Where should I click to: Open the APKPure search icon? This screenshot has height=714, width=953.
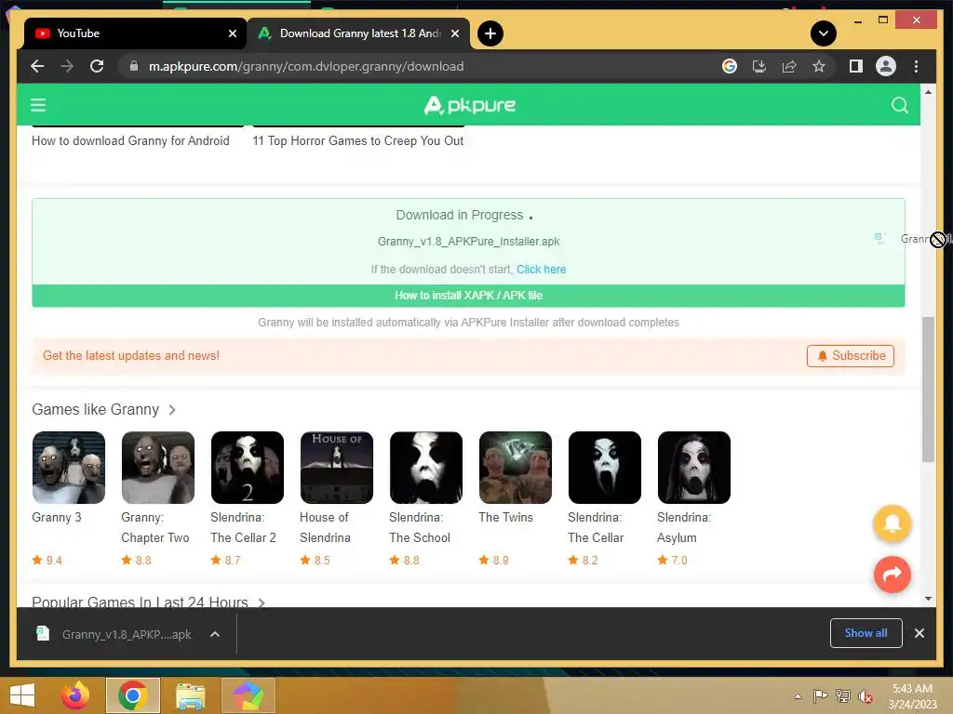pyautogui.click(x=900, y=105)
